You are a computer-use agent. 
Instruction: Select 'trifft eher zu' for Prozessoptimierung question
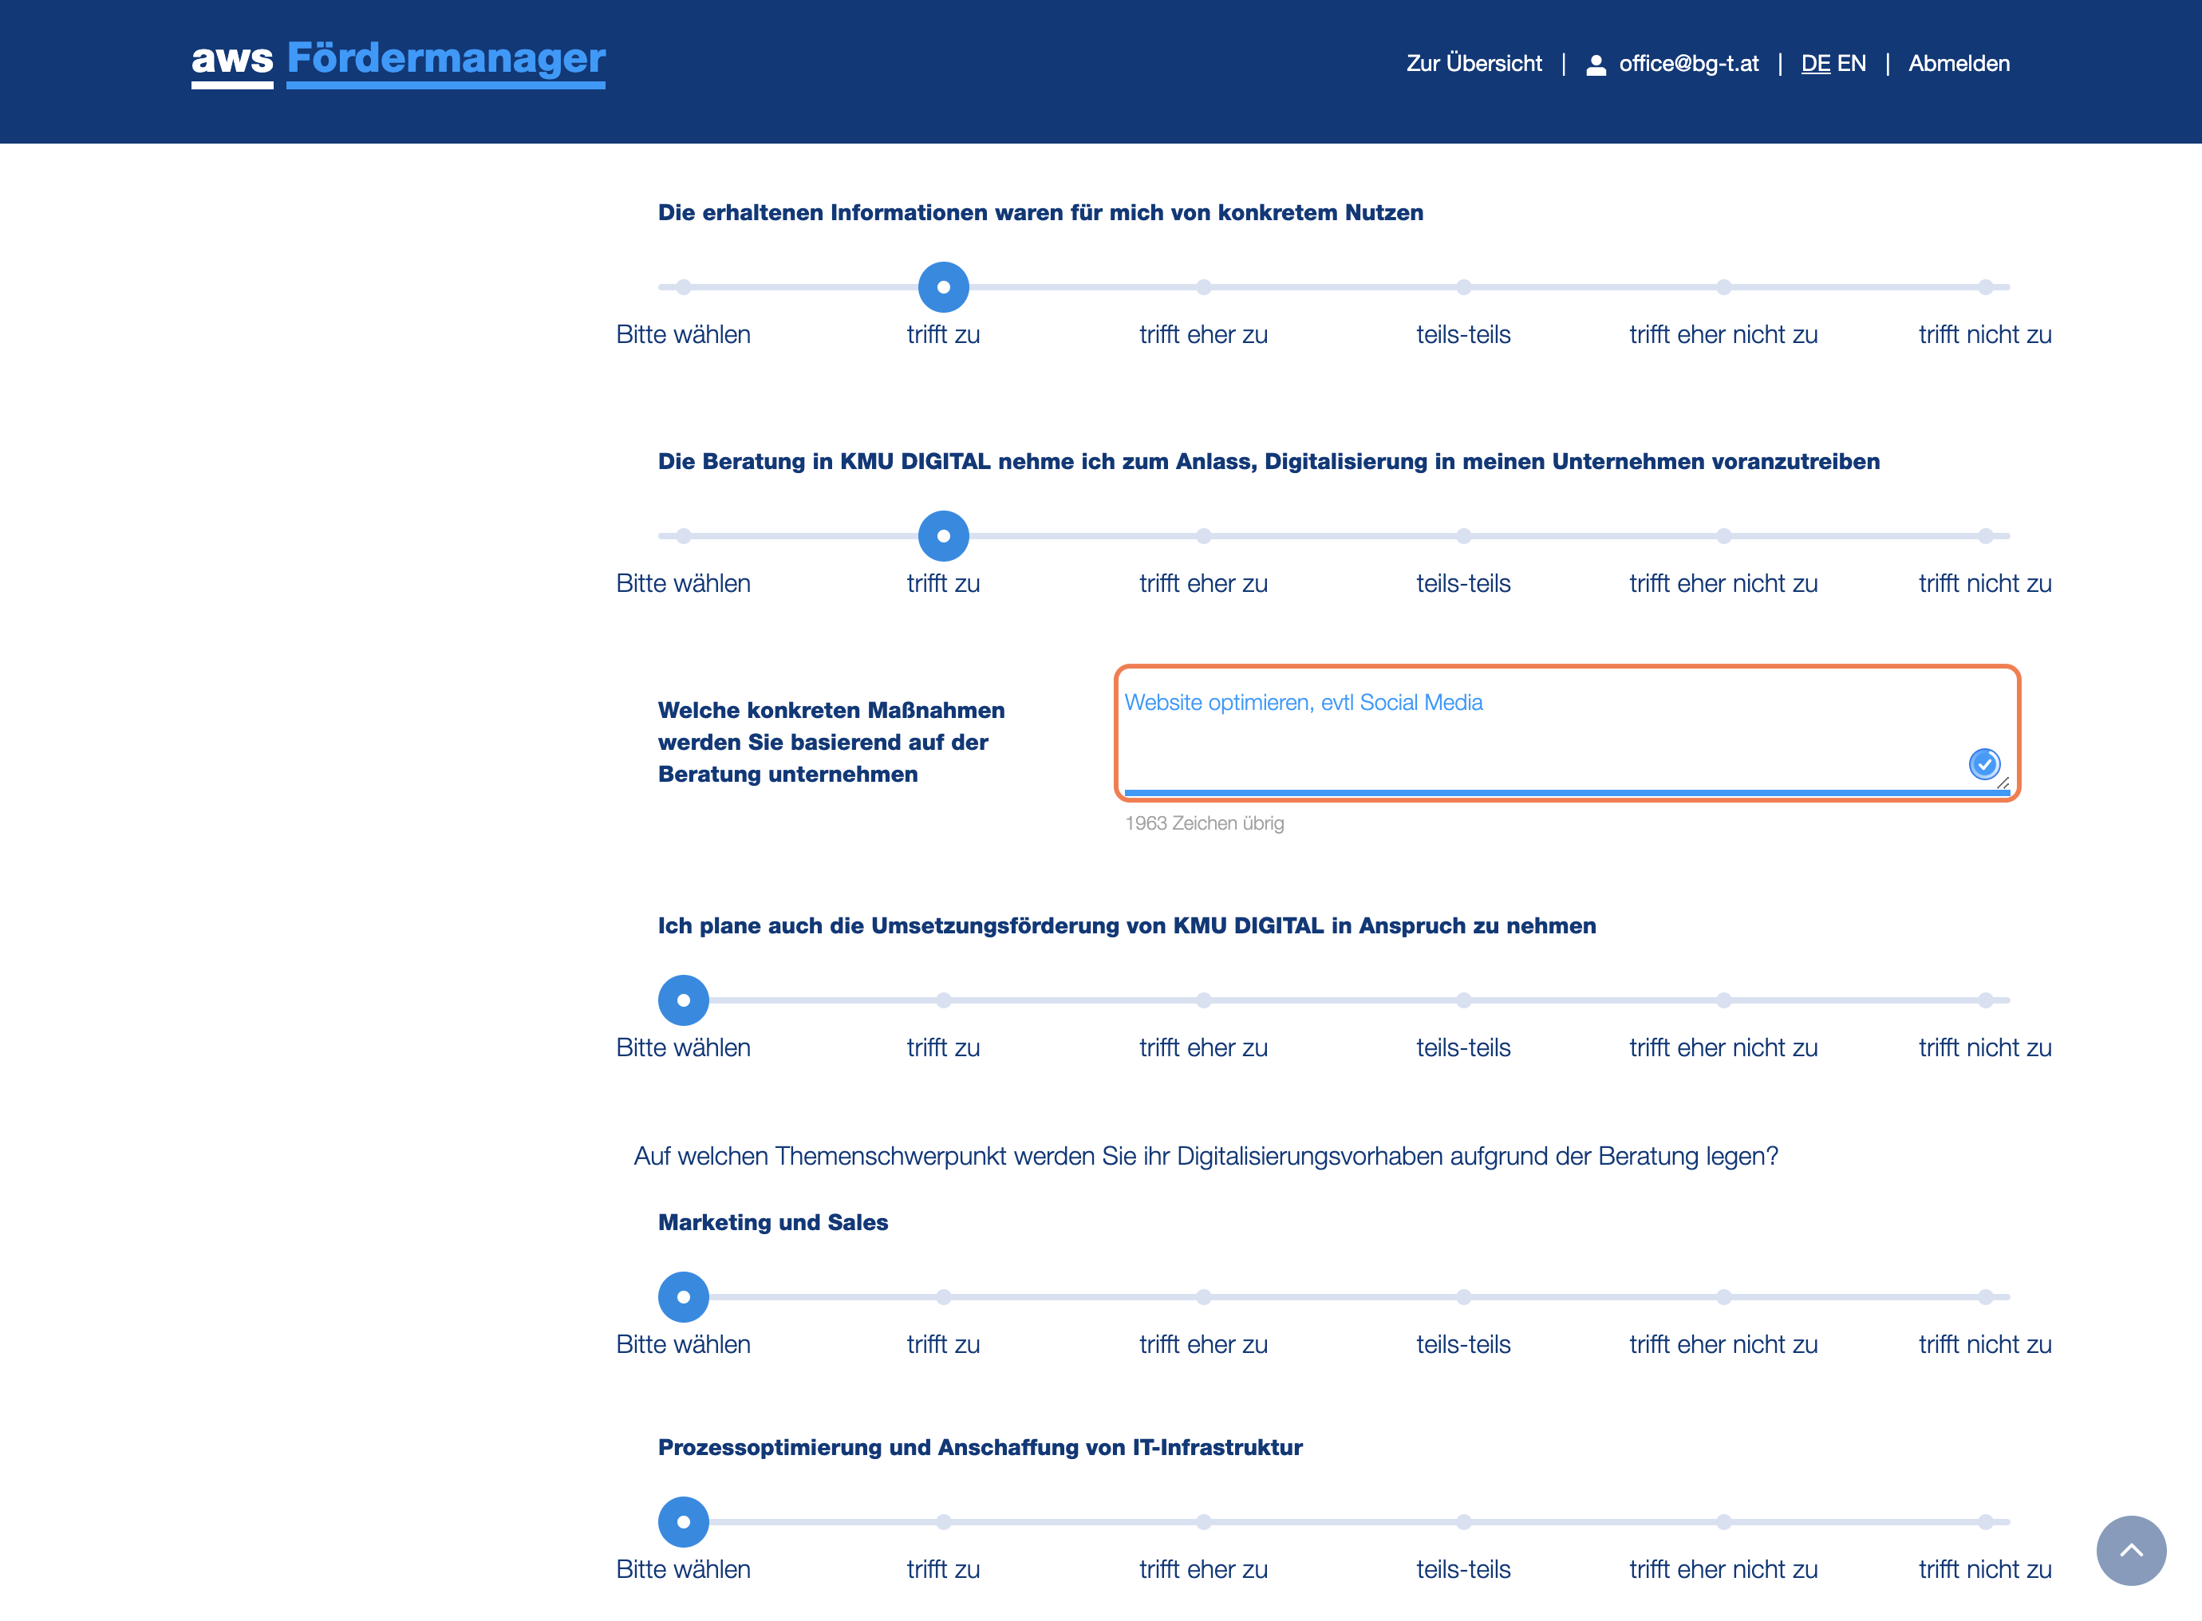click(1203, 1522)
